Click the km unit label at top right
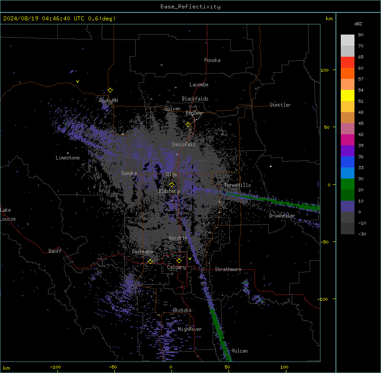 tap(329, 19)
